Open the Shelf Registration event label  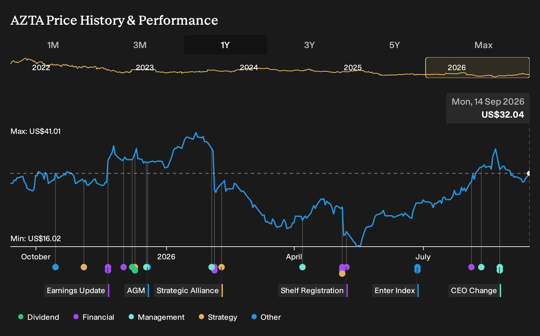pyautogui.click(x=313, y=291)
